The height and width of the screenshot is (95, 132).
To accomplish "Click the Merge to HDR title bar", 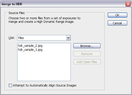I will coord(63,4).
